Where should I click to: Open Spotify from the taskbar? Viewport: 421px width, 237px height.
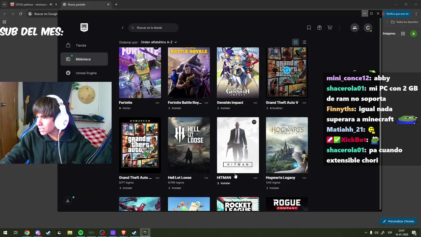coord(81,233)
